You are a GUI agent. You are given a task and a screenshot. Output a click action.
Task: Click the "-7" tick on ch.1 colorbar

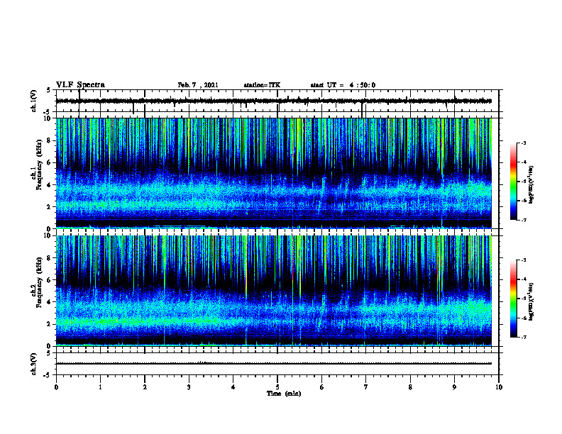524,220
